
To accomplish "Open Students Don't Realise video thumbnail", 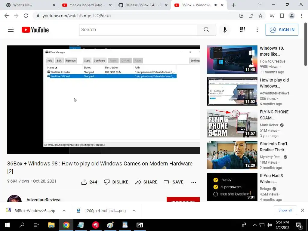I will click(x=232, y=155).
